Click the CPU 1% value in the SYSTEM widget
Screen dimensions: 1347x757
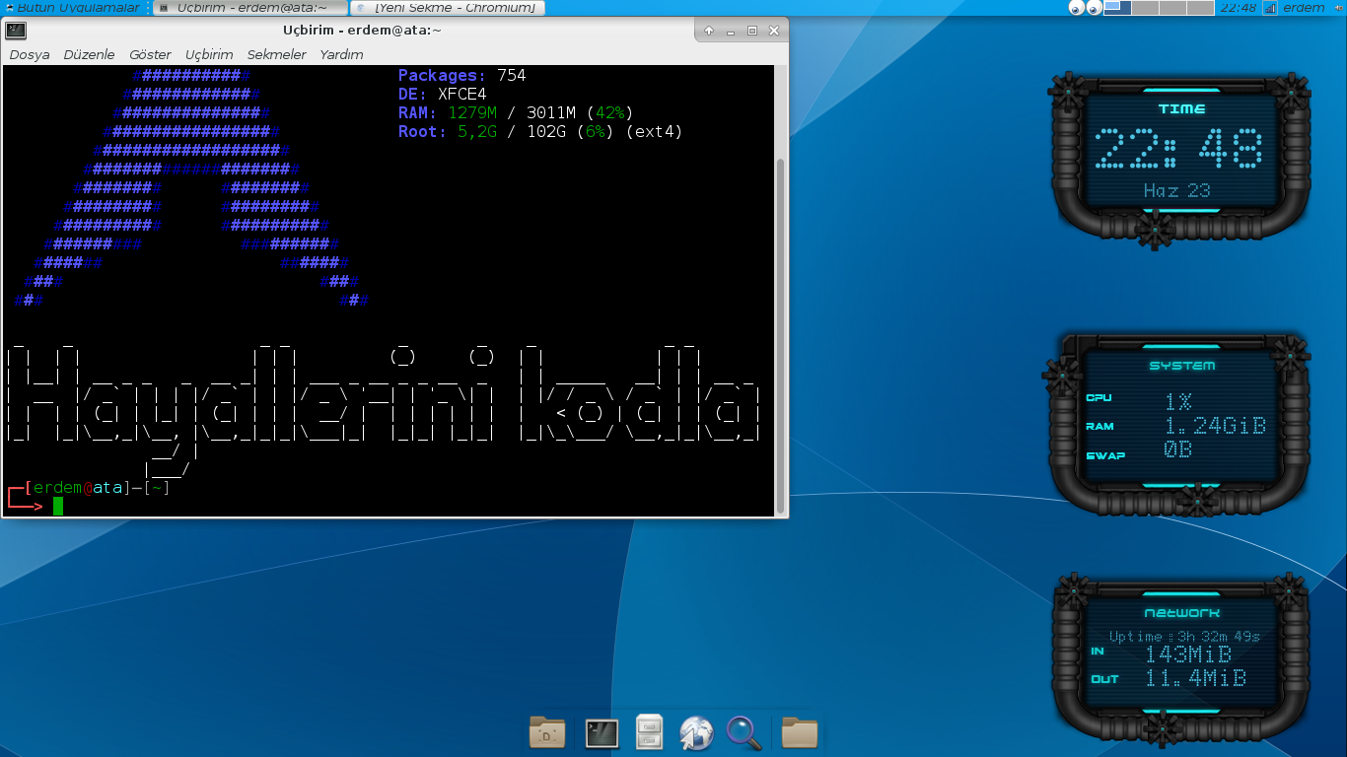1178,402
